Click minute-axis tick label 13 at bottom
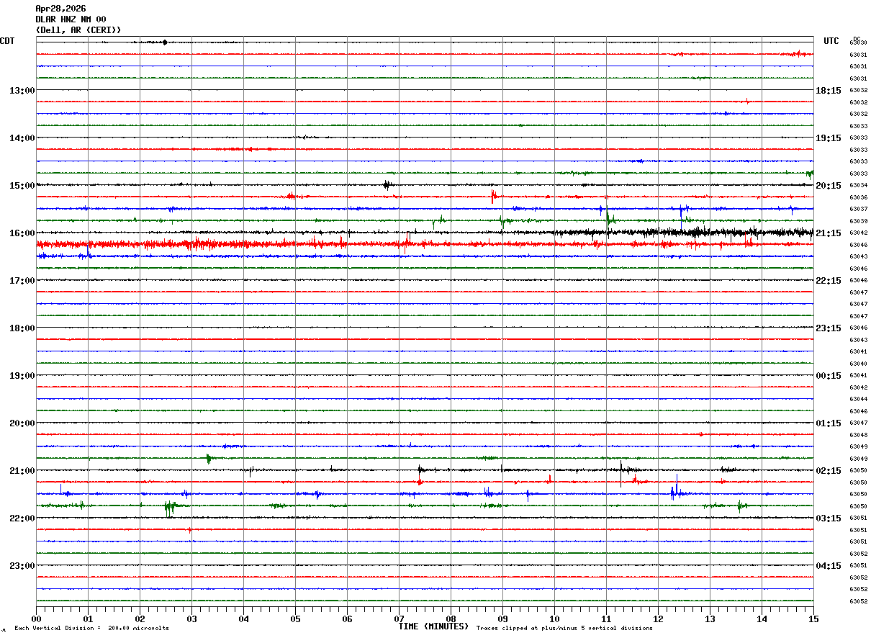871x638 pixels. pyautogui.click(x=710, y=619)
